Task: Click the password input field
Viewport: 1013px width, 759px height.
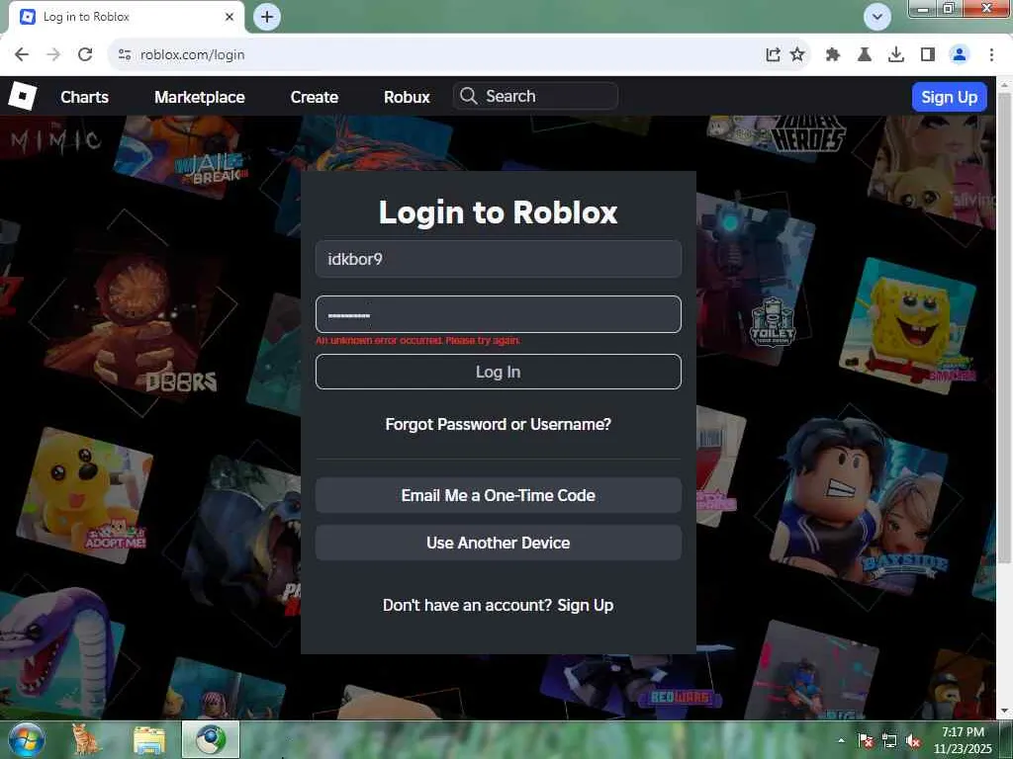Action: click(499, 314)
